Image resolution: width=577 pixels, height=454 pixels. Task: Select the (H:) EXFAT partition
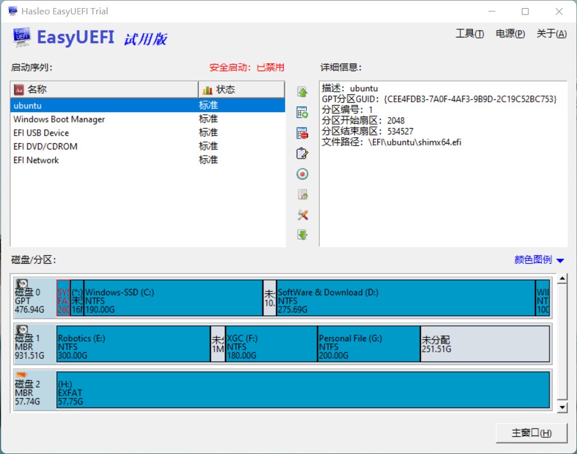303,390
